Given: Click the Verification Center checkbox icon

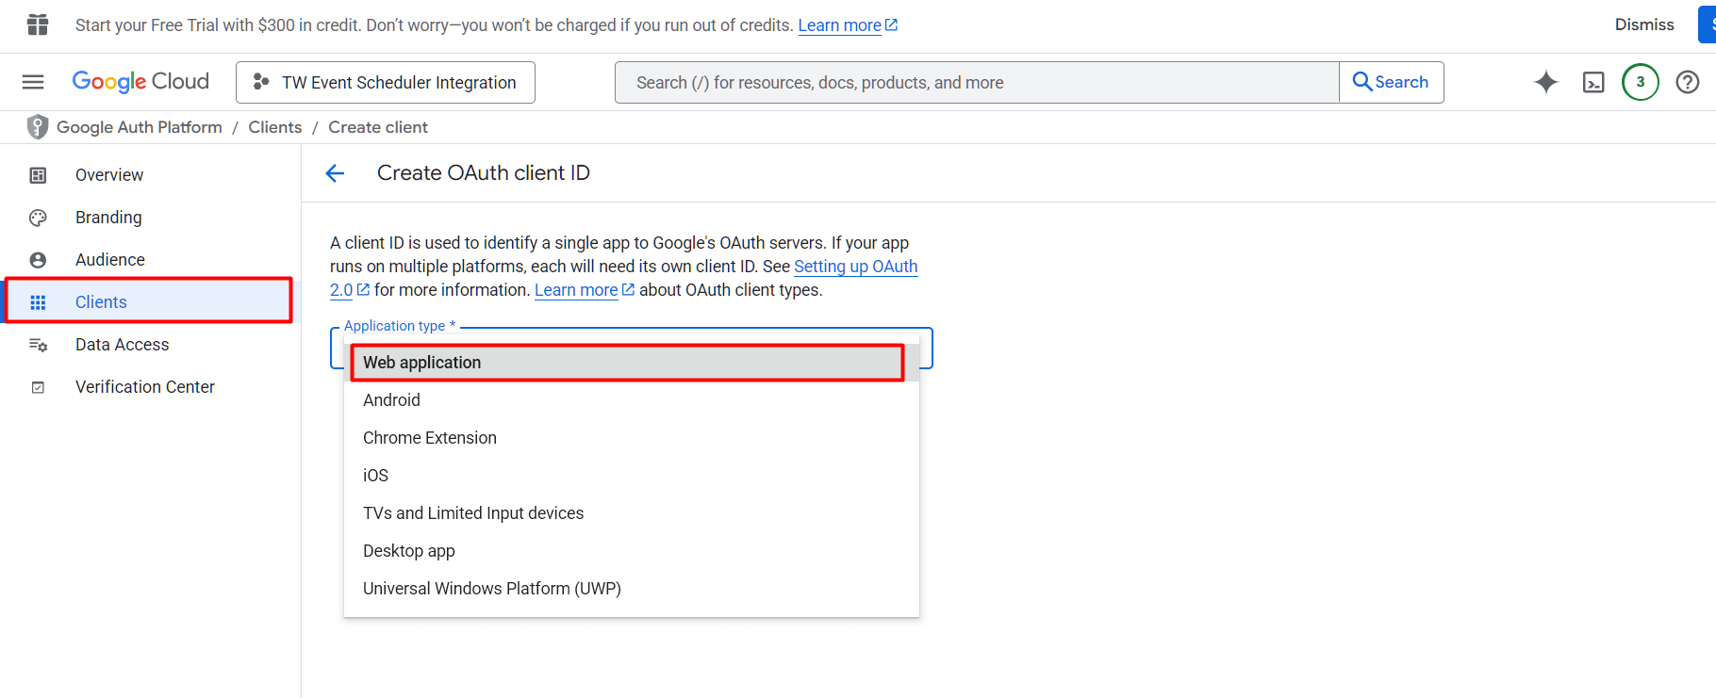Looking at the screenshot, I should [38, 387].
